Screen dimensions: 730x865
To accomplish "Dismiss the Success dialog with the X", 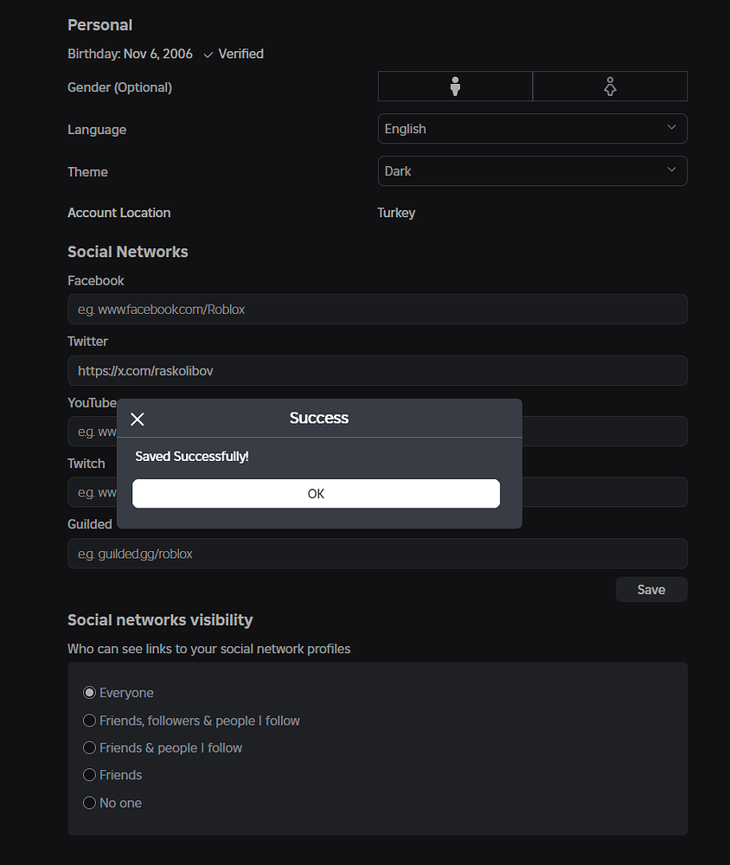I will pyautogui.click(x=137, y=419).
